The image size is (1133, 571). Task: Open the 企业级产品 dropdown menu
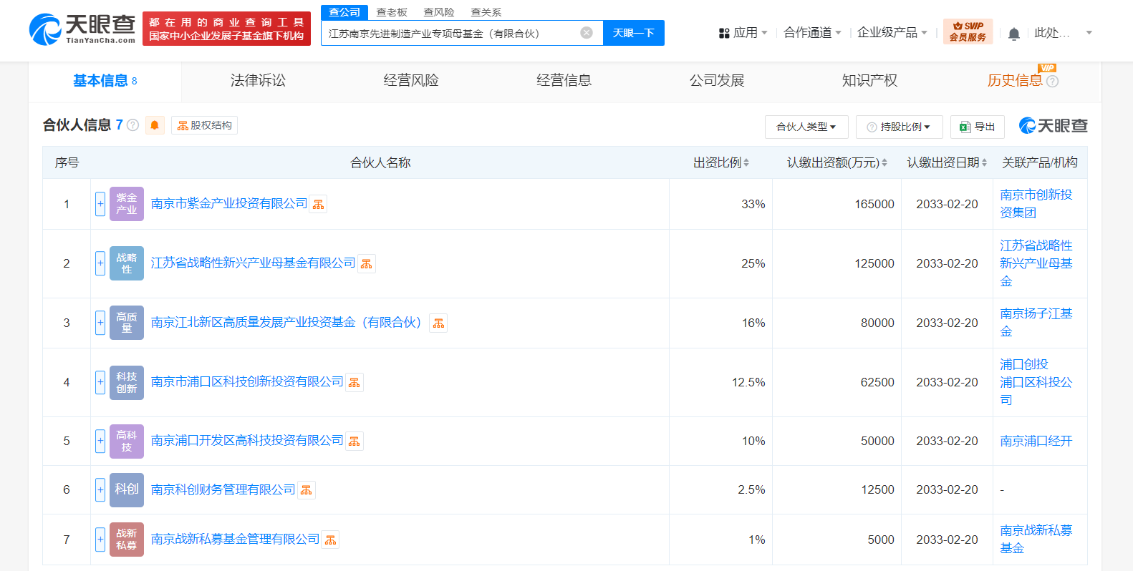coord(892,33)
